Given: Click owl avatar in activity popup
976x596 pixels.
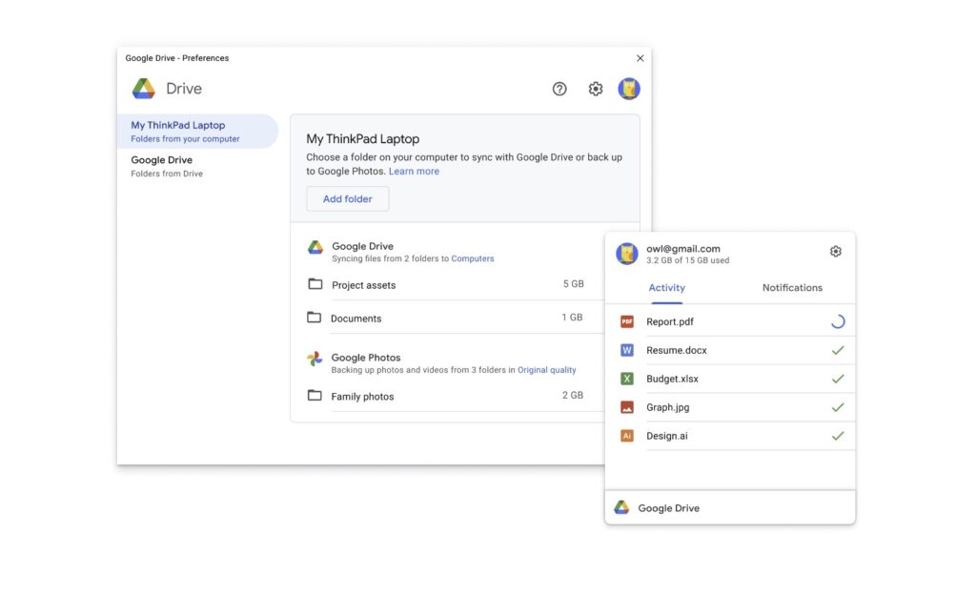Looking at the screenshot, I should point(627,254).
